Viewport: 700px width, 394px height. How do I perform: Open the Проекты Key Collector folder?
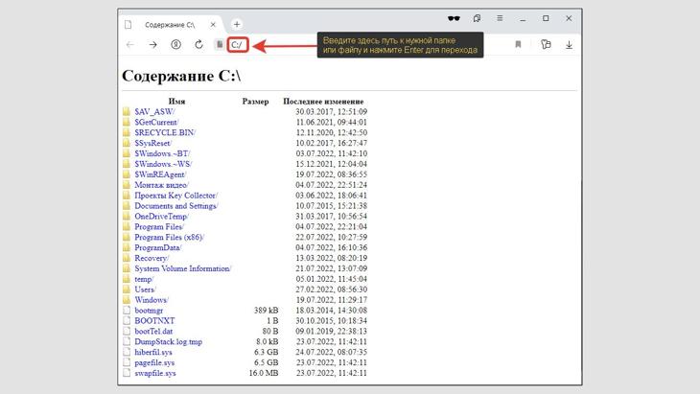tap(176, 196)
